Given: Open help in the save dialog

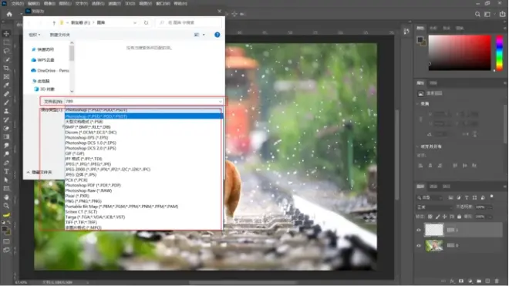Looking at the screenshot, I should 217,35.
